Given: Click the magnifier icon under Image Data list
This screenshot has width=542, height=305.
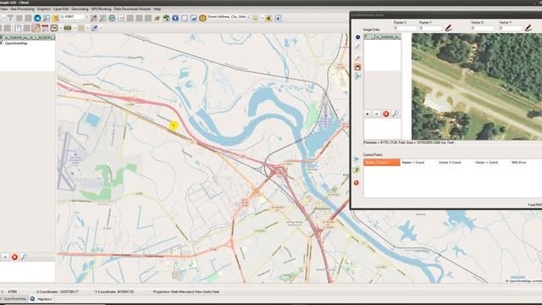Looking at the screenshot, I should (395, 114).
